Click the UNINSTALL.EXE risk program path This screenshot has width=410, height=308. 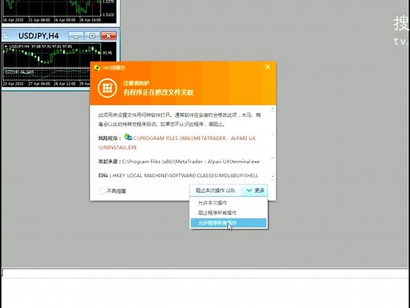[x=177, y=143]
